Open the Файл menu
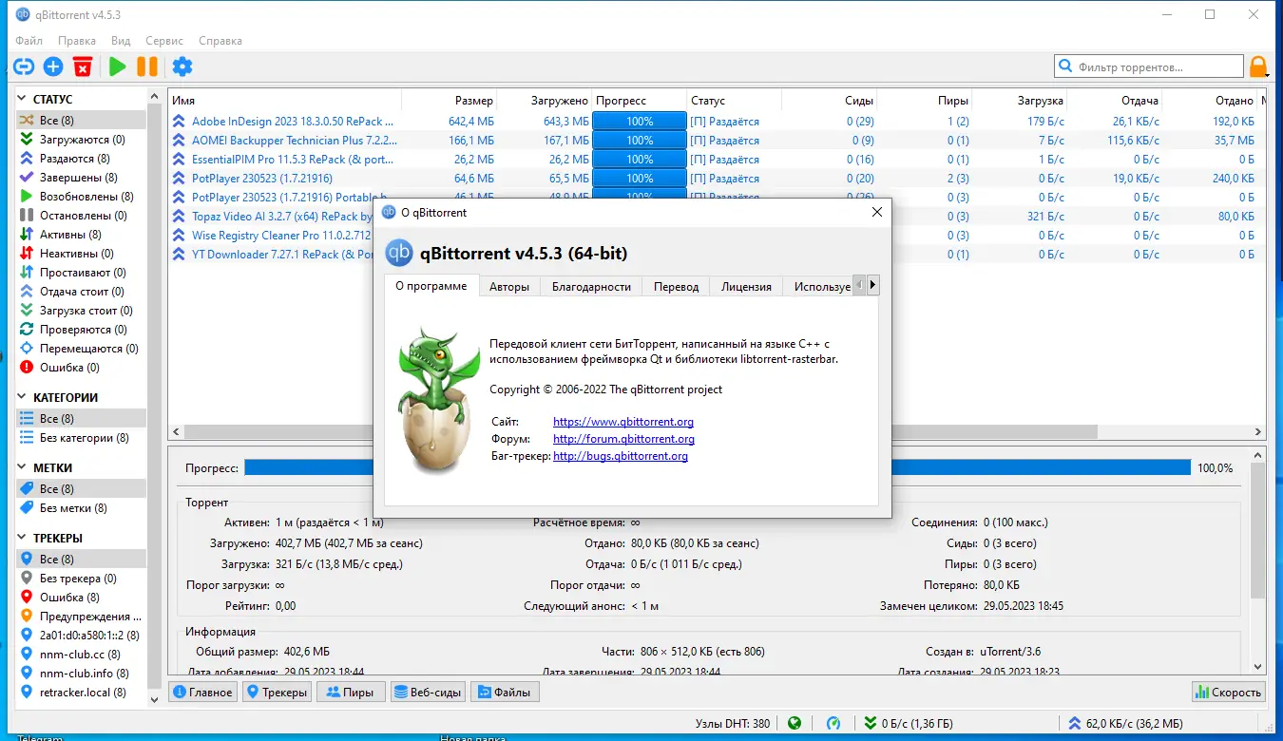Image resolution: width=1283 pixels, height=741 pixels. point(29,41)
